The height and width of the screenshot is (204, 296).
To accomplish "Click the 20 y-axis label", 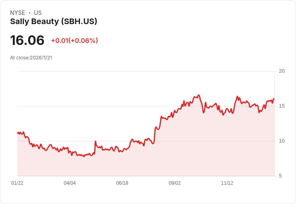I will tap(282, 71).
